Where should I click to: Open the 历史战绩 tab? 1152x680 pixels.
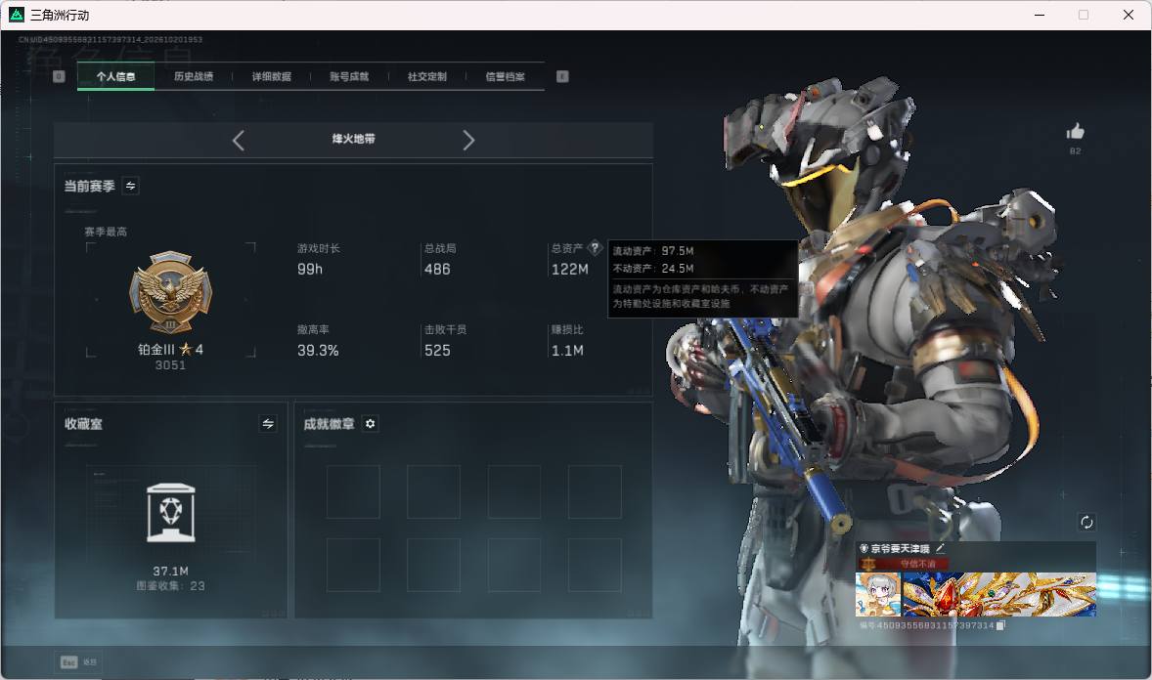point(194,76)
